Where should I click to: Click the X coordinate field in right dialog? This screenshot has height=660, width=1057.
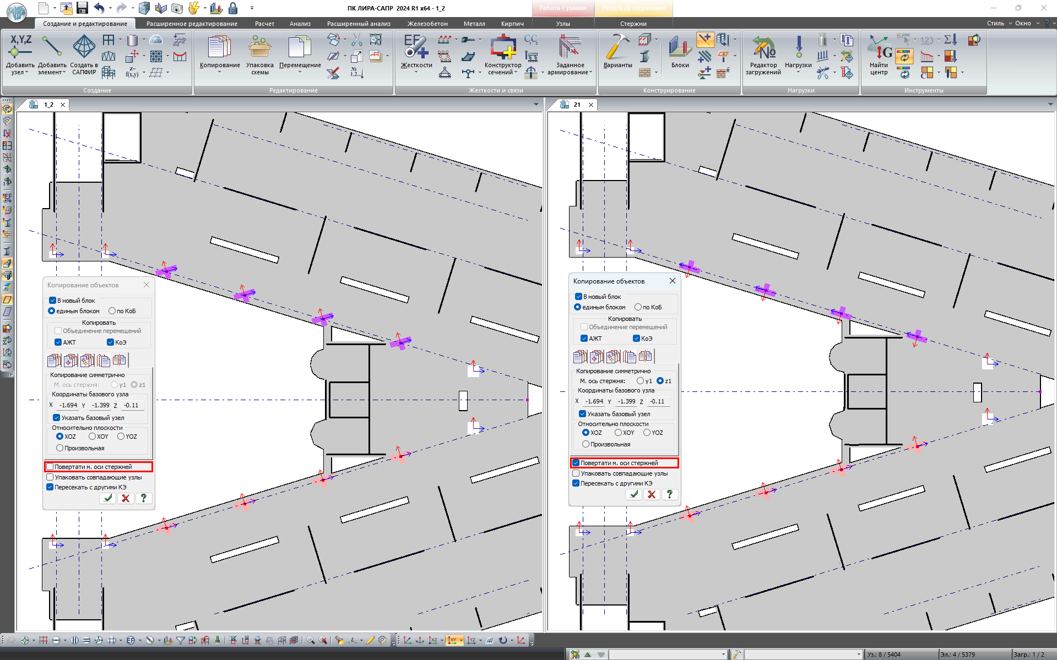pyautogui.click(x=594, y=401)
